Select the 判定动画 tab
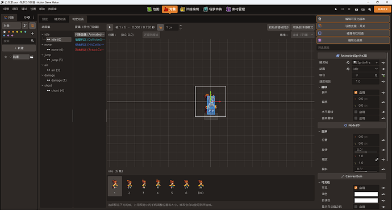The height and width of the screenshot is (210, 392). (78, 19)
